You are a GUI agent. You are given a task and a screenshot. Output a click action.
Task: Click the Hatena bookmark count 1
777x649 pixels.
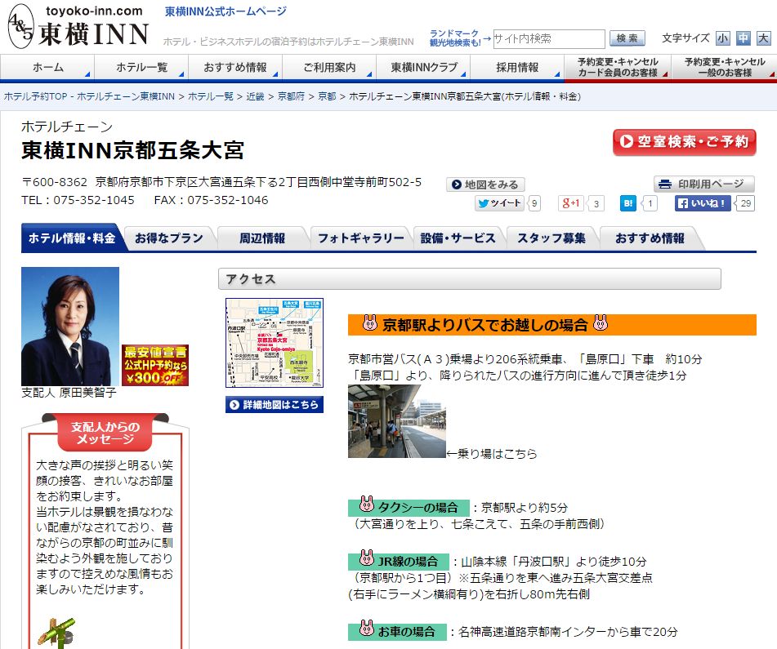click(650, 203)
